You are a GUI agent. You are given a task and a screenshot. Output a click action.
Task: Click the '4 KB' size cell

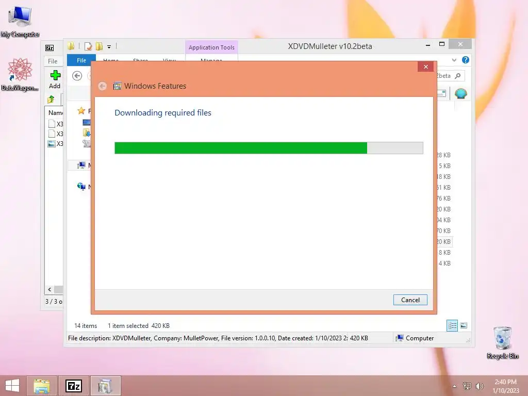coord(444,263)
